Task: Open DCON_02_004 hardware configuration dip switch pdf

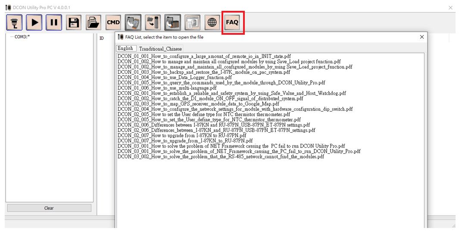Action: pyautogui.click(x=235, y=109)
